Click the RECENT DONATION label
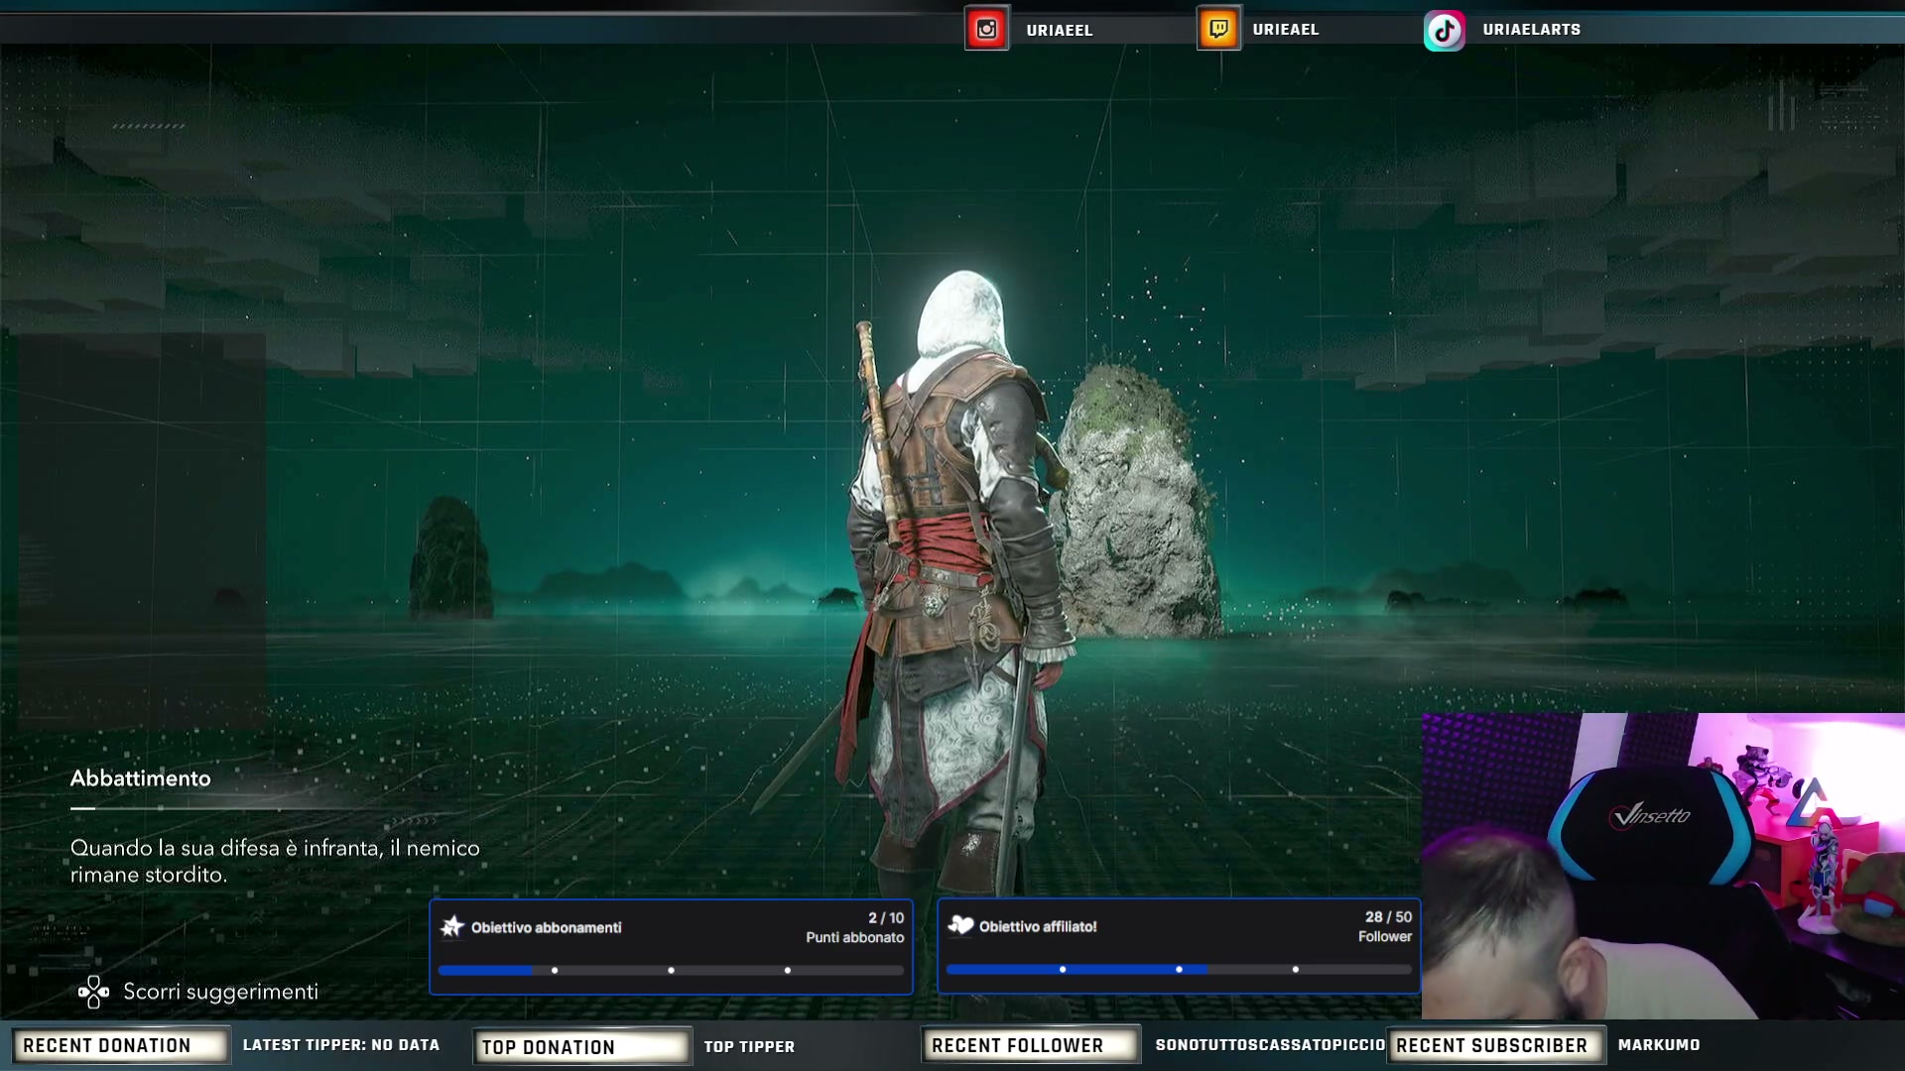Screen dimensions: 1905x1071 119,1045
